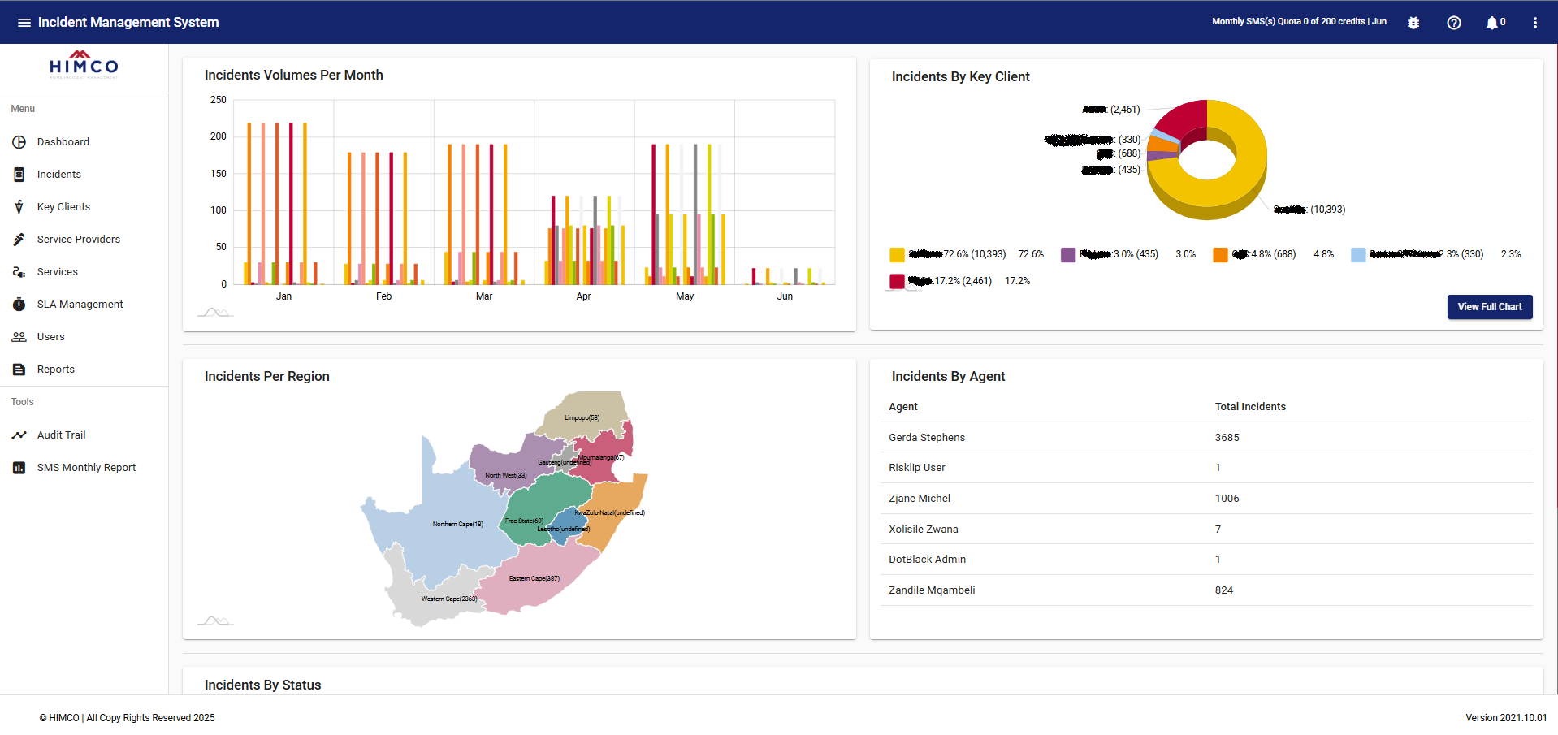Click the View Full Chart button
The image size is (1558, 735).
(x=1490, y=307)
